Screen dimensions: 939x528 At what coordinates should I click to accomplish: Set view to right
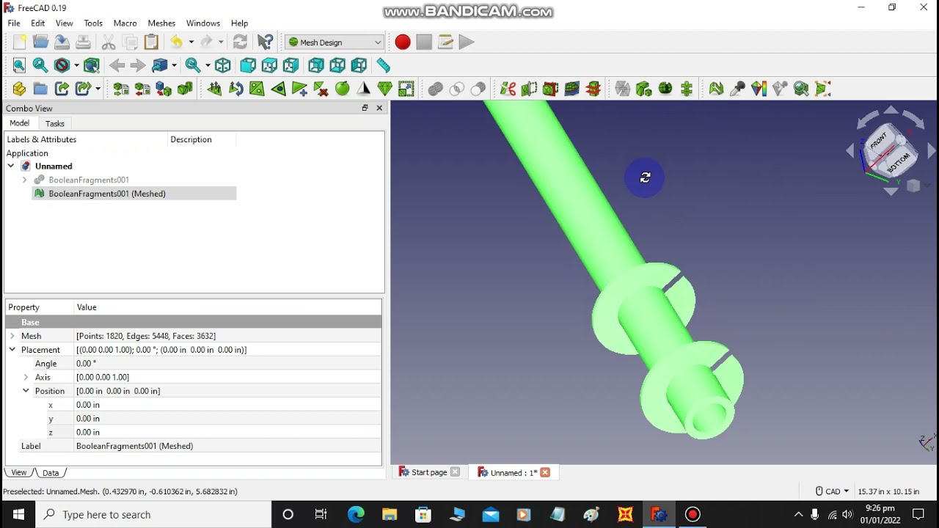[291, 65]
